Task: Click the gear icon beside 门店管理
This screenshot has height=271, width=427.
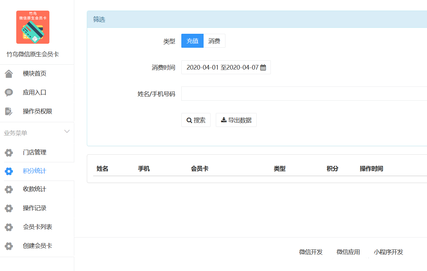Action: click(9, 152)
